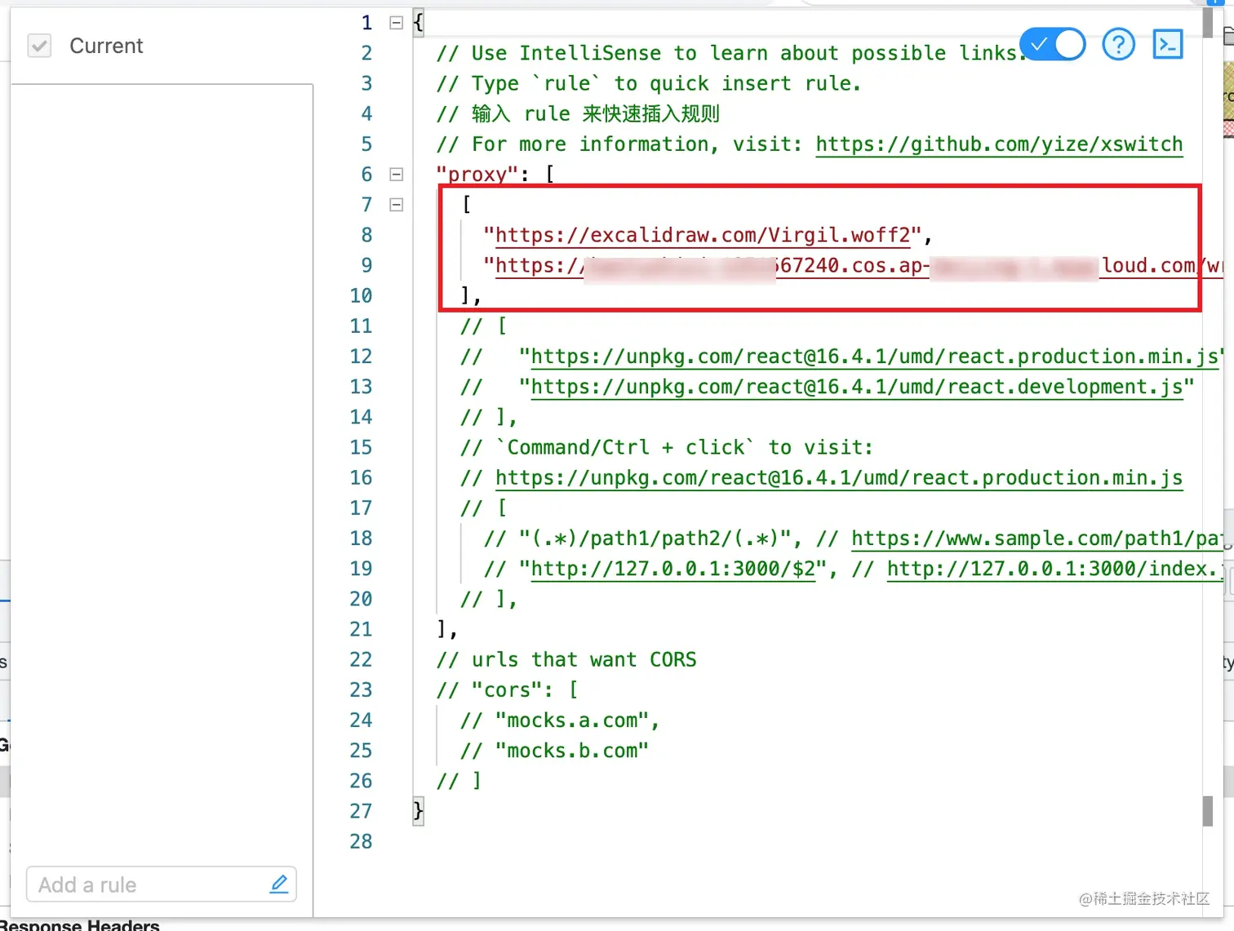Viewport: 1234px width, 931px height.
Task: Open the unpkg react link on line 16
Action: (839, 477)
